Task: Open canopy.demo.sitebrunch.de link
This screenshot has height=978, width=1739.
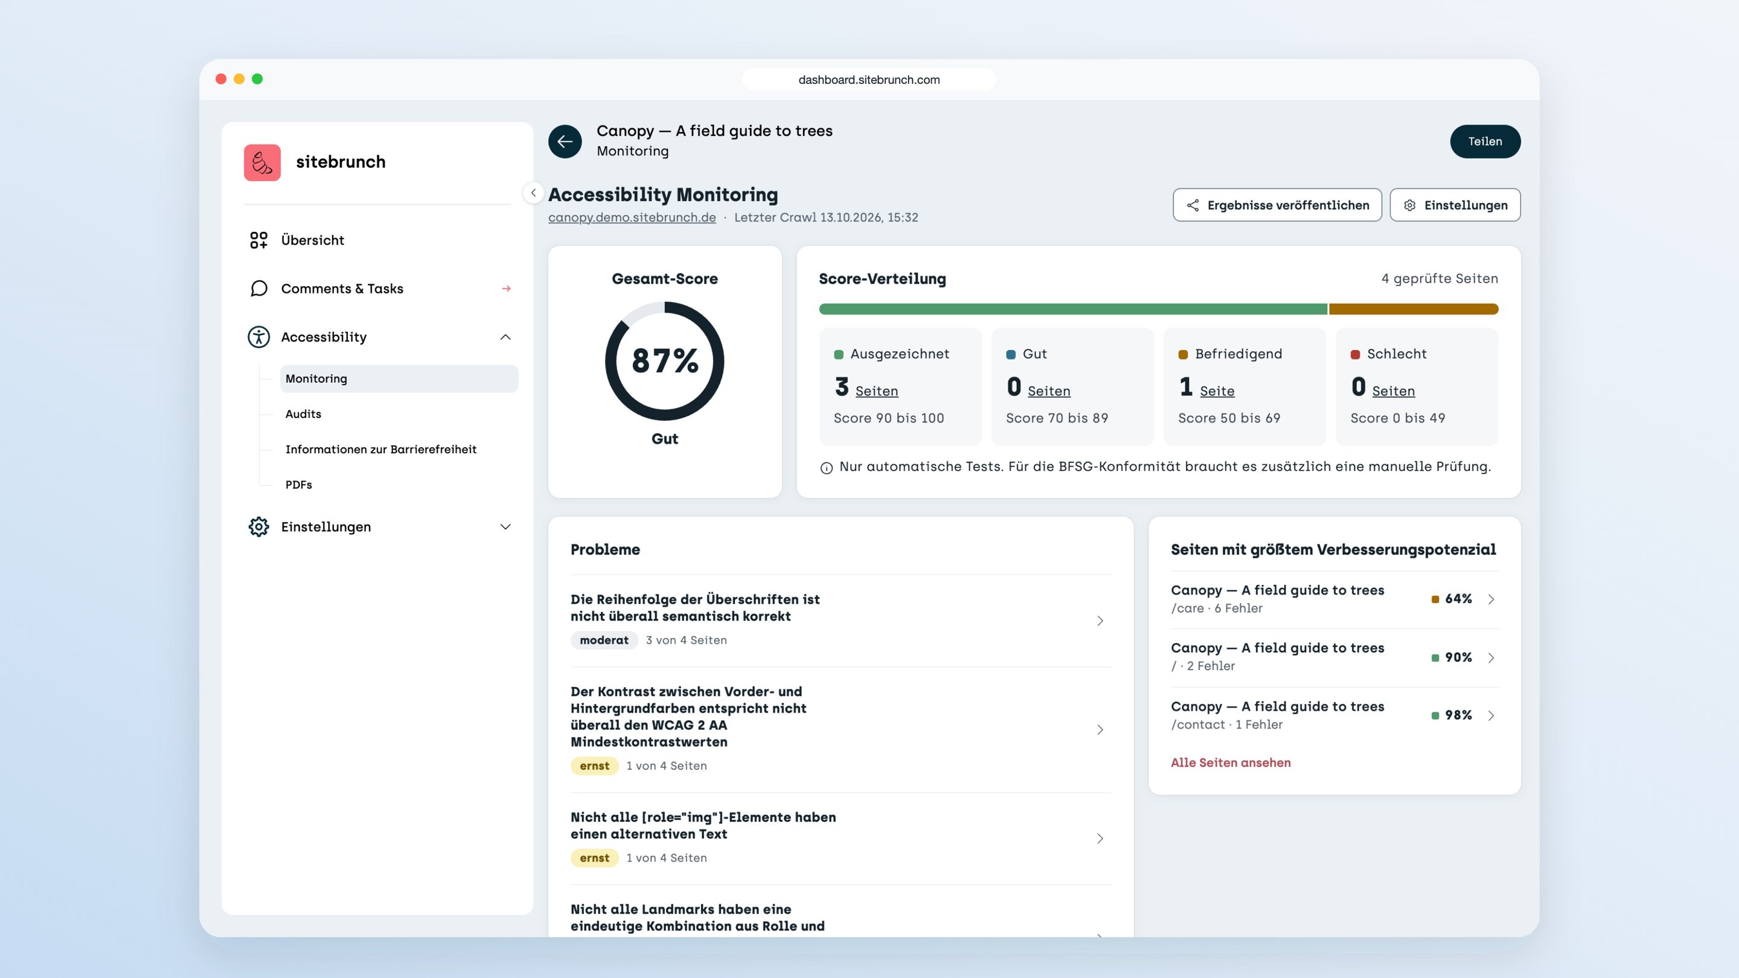Action: pos(632,217)
